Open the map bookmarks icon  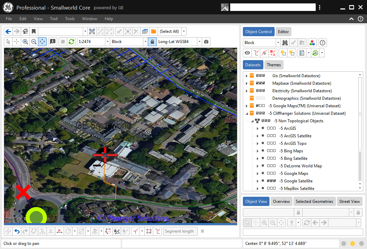coord(34,31)
